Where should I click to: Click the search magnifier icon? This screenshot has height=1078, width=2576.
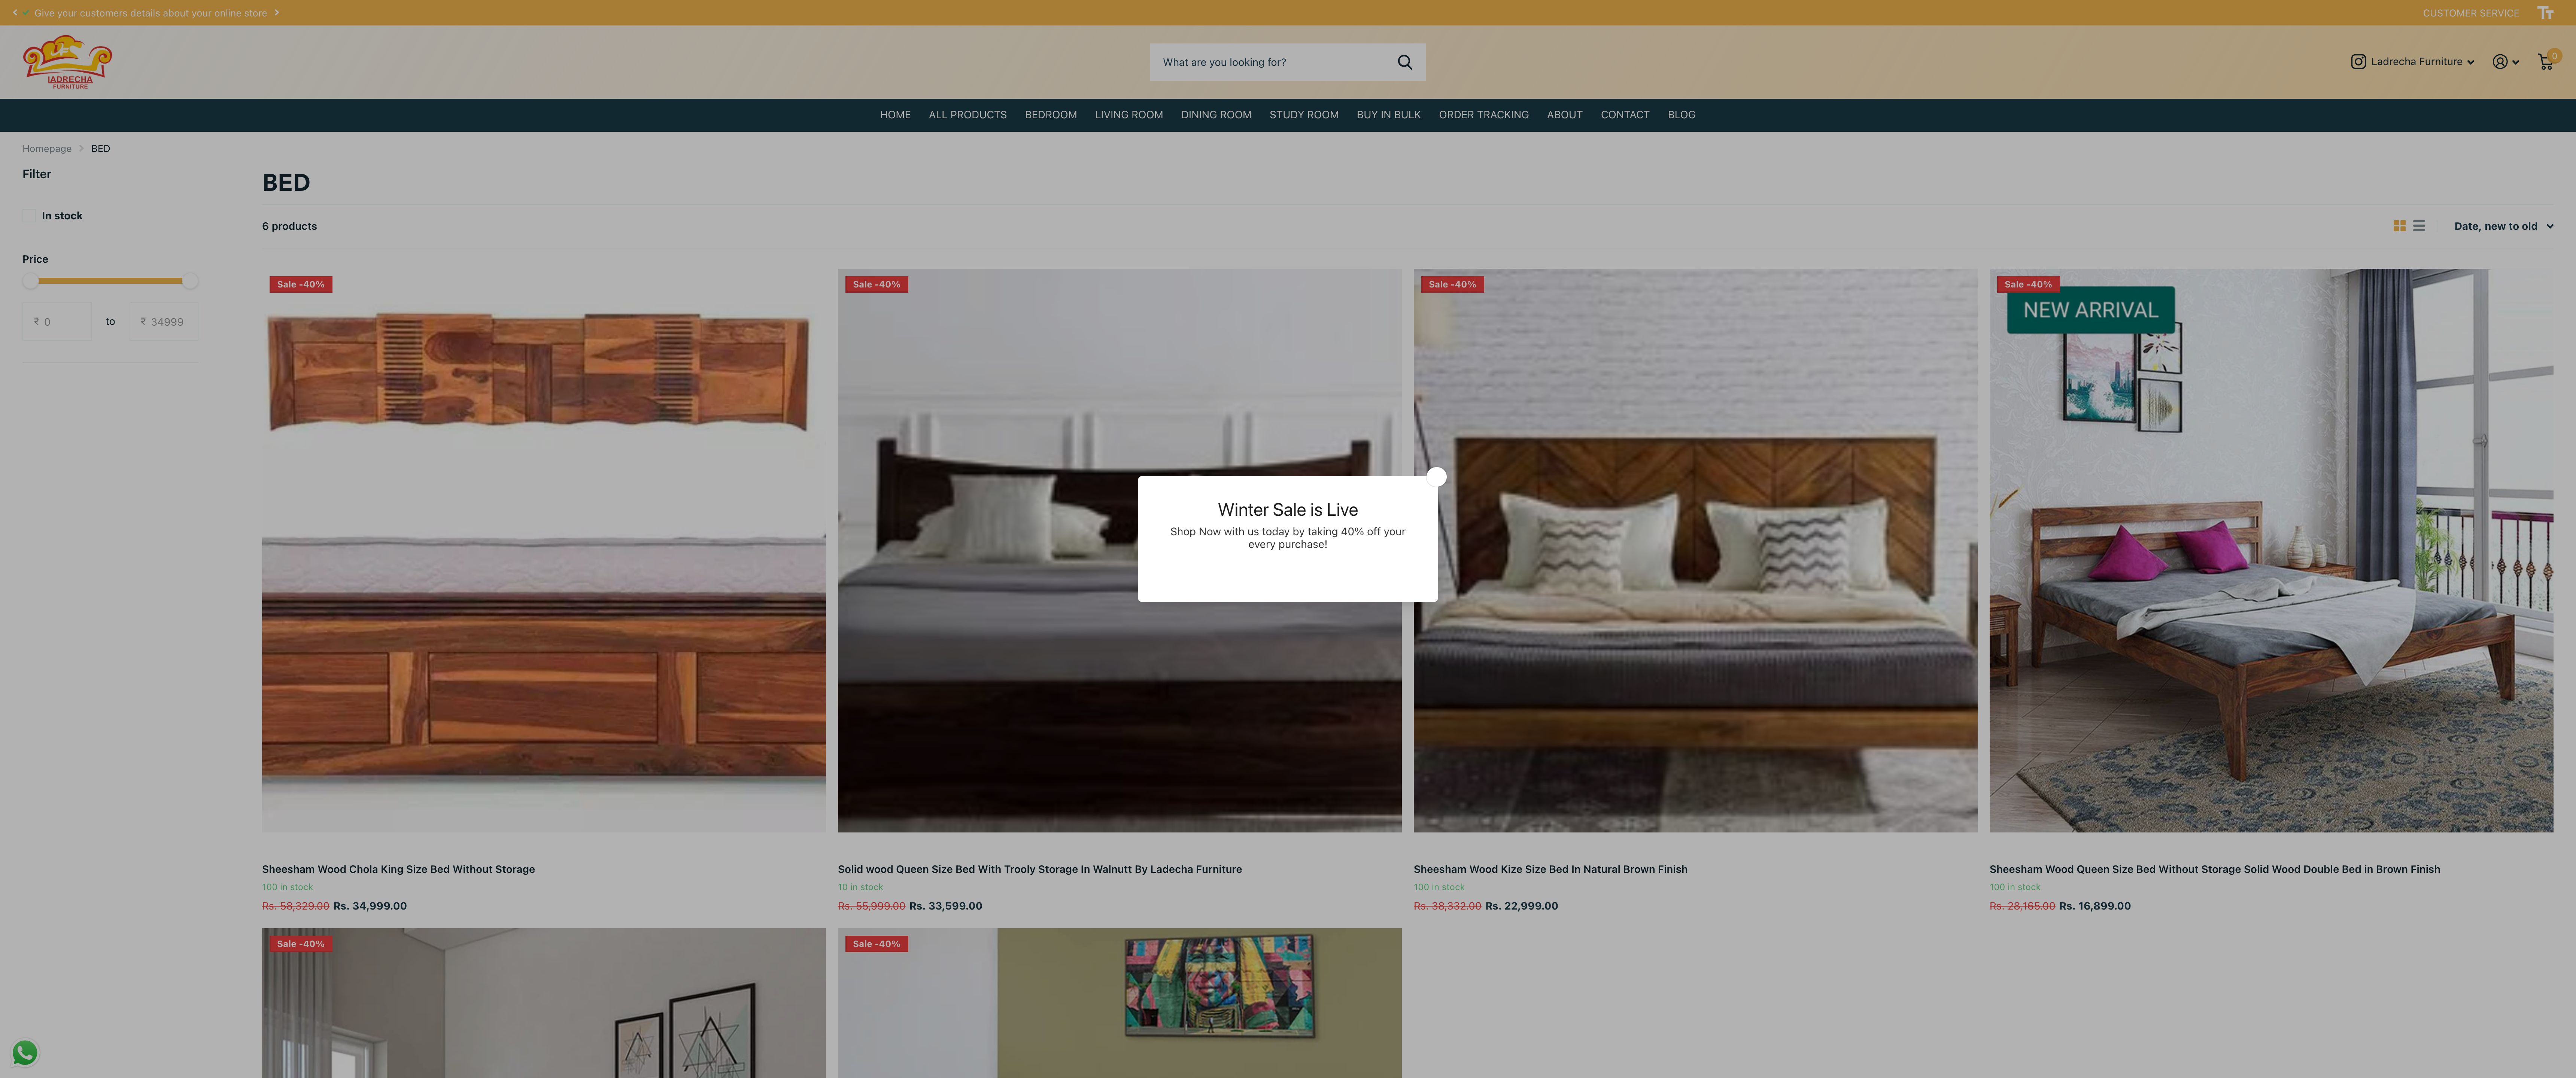click(x=1404, y=62)
